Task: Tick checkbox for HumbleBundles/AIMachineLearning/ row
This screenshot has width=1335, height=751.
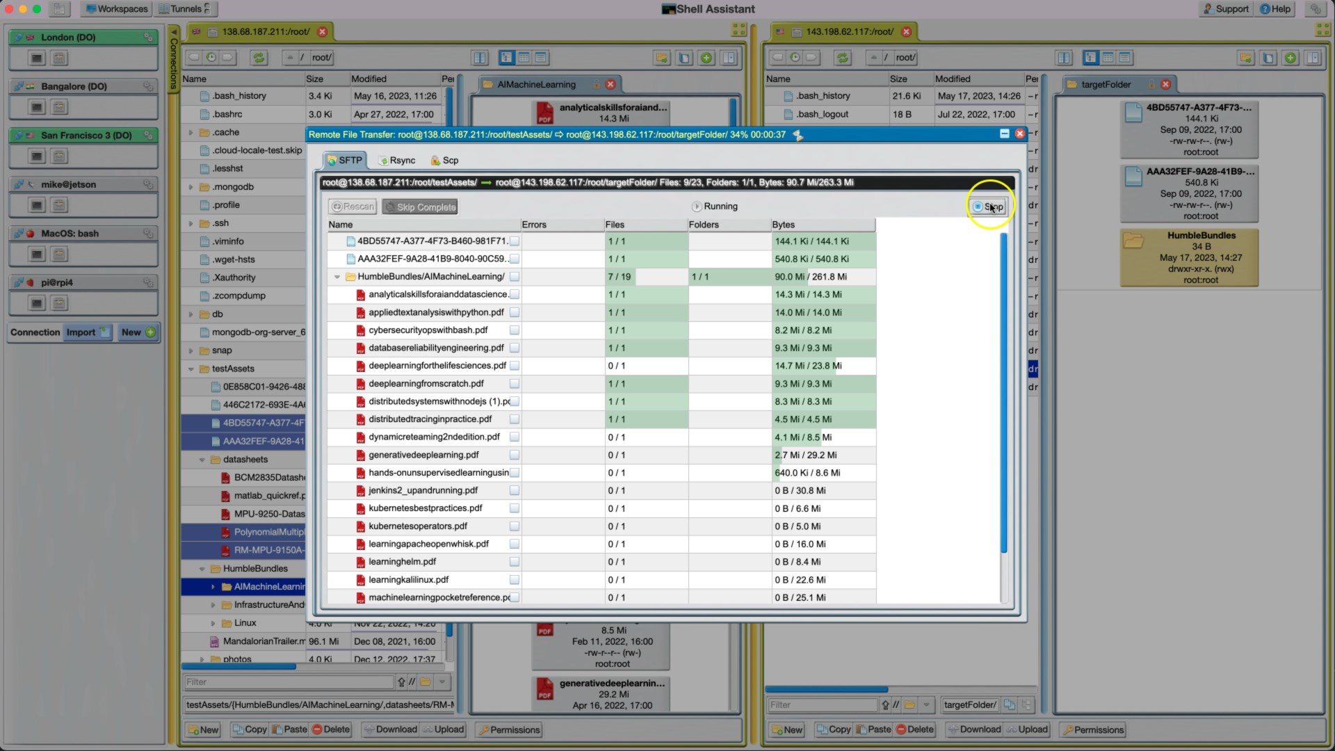Action: pos(515,277)
